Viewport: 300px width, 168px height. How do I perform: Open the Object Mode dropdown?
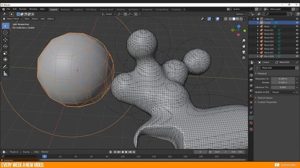[x=13, y=19]
